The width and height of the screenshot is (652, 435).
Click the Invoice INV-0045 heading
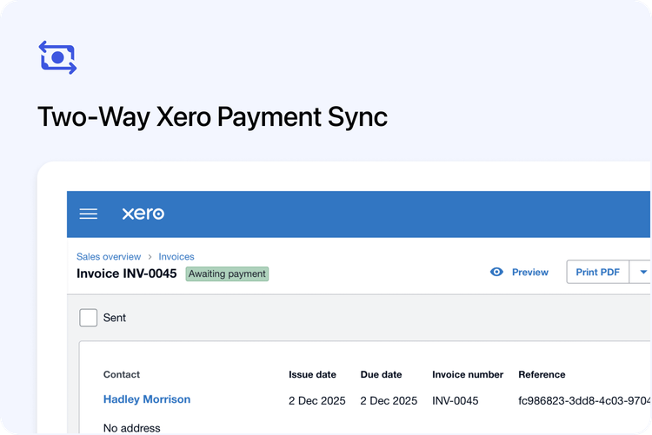pyautogui.click(x=126, y=274)
